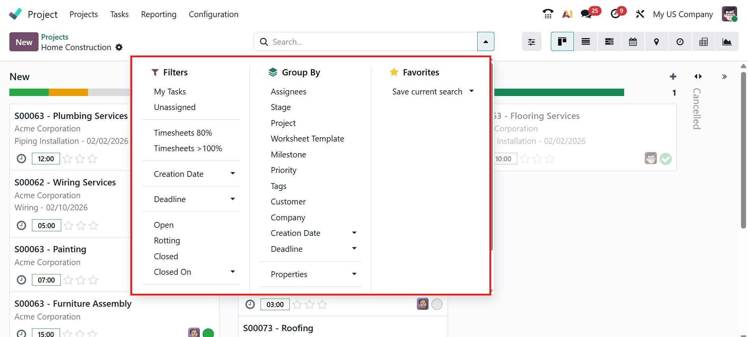This screenshot has height=337, width=748.
Task: Switch to Activity view
Action: [680, 42]
